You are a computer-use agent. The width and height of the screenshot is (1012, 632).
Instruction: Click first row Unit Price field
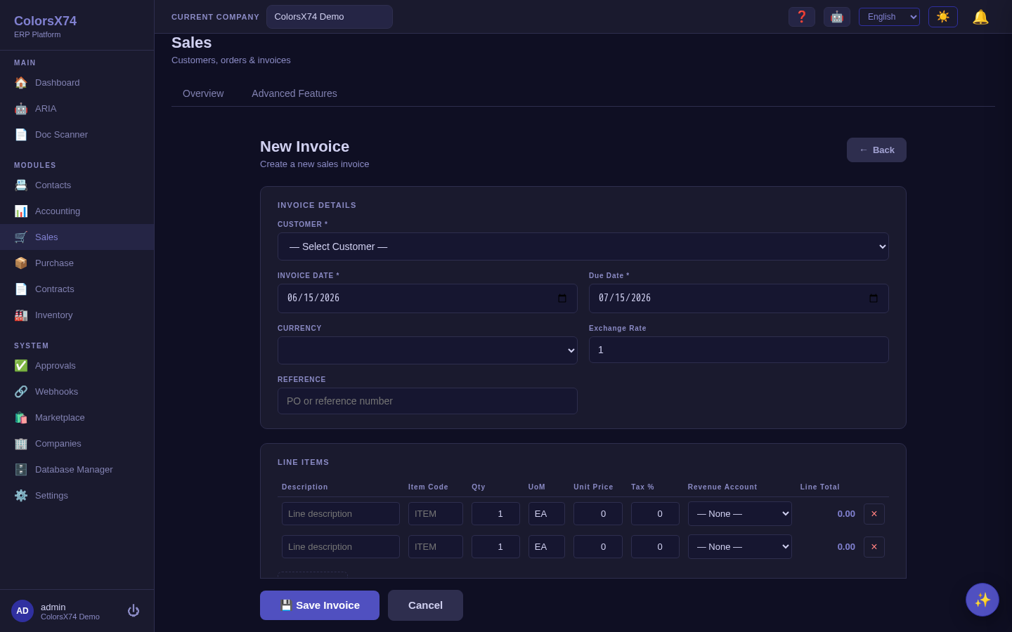tap(598, 514)
